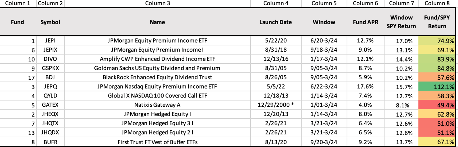Click the orange 57.6% return cell

point(437,77)
